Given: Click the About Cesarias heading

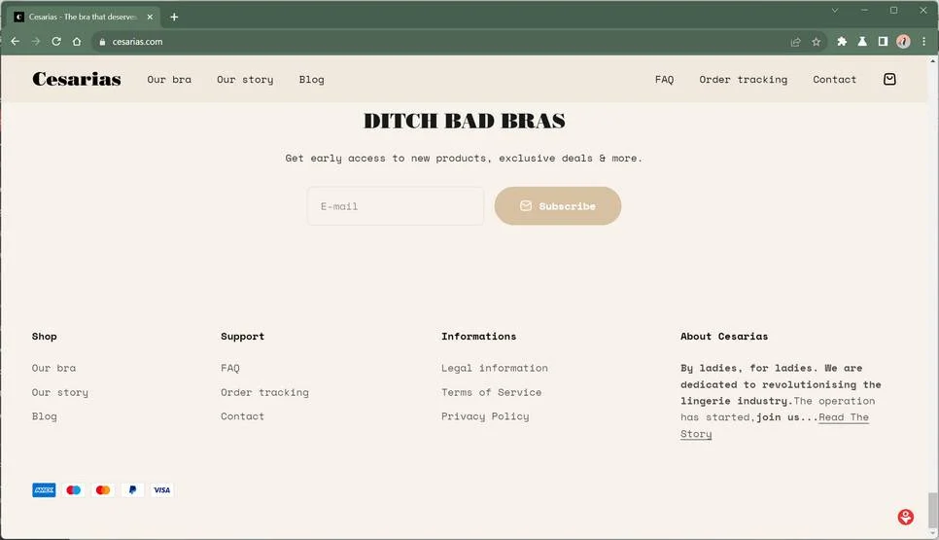Looking at the screenshot, I should click(x=724, y=337).
